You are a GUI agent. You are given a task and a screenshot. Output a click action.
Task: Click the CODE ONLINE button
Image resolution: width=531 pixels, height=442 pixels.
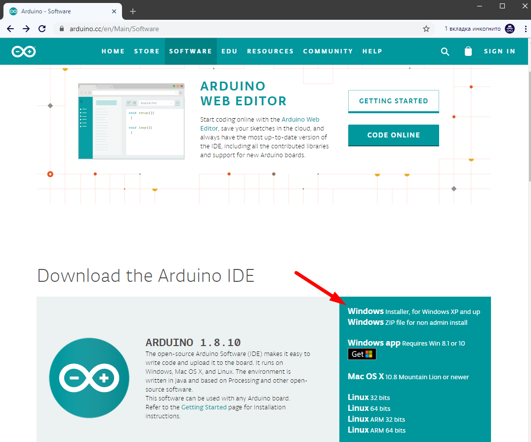(393, 135)
